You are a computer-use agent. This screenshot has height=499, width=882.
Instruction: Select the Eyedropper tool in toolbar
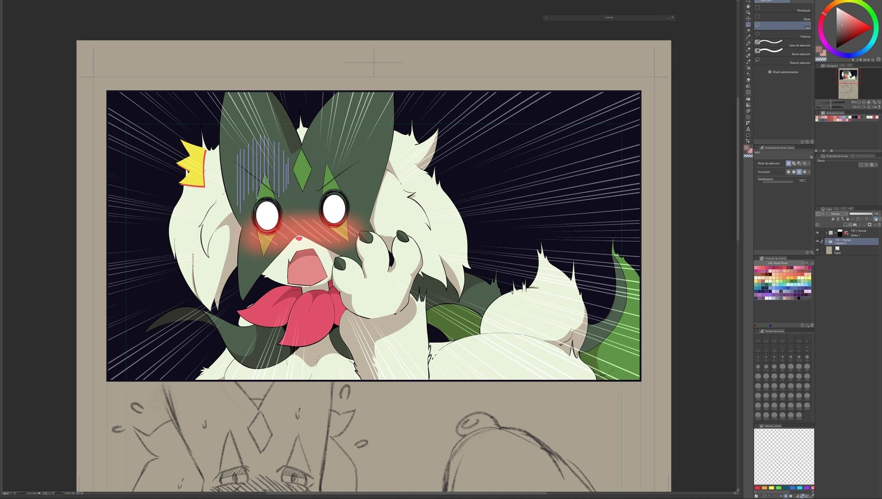click(748, 37)
